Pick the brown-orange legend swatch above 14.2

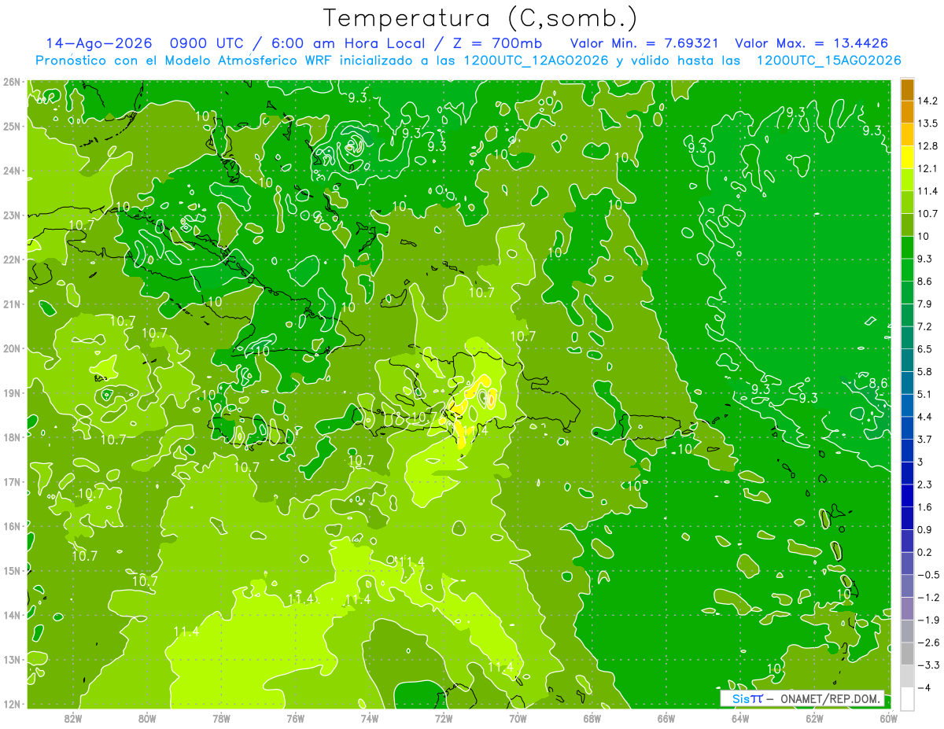907,90
